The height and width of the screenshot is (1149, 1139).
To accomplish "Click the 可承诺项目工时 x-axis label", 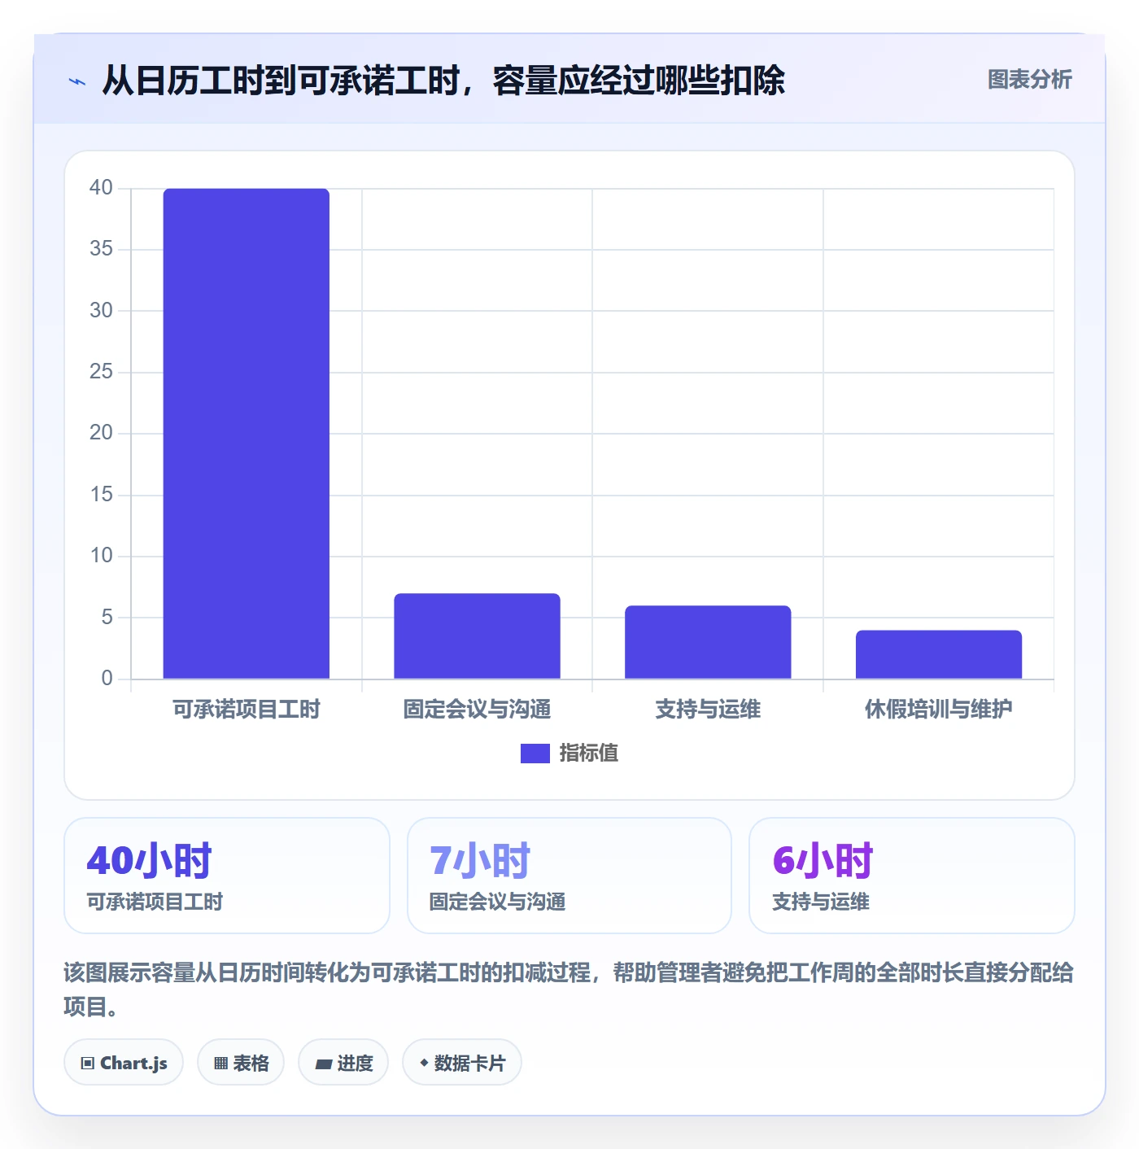I will point(247,710).
